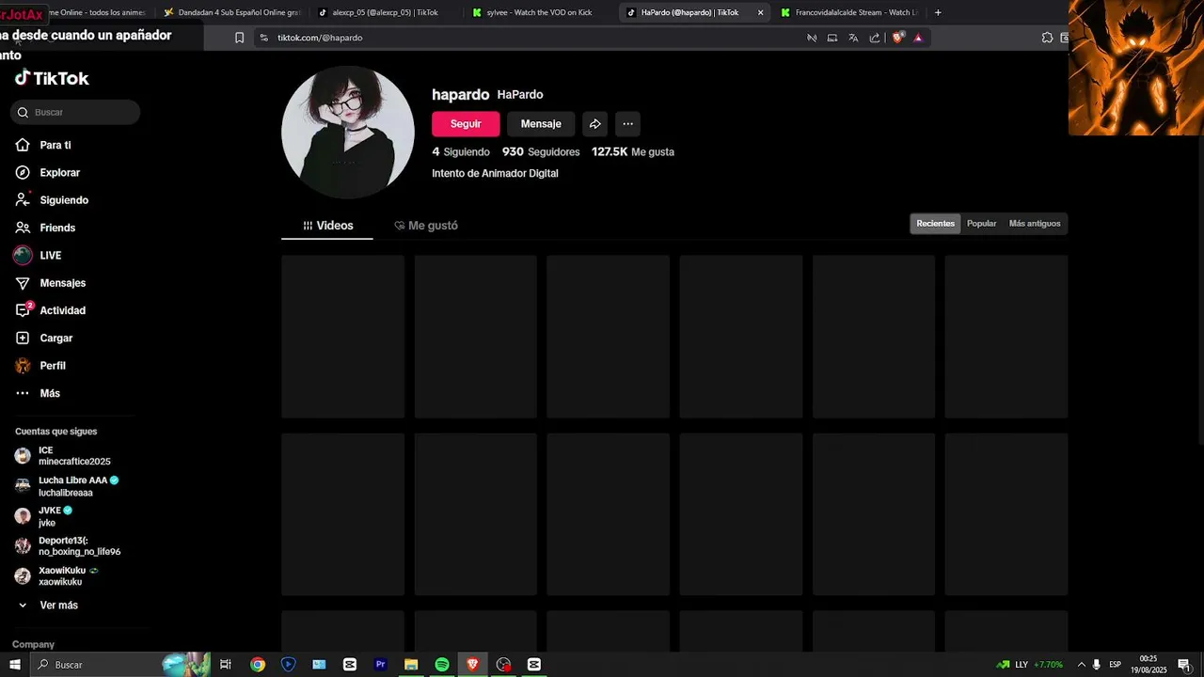Sort videos by Popular
This screenshot has height=677, width=1204.
click(981, 224)
